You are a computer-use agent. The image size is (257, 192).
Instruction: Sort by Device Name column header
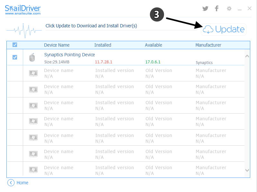(57, 45)
